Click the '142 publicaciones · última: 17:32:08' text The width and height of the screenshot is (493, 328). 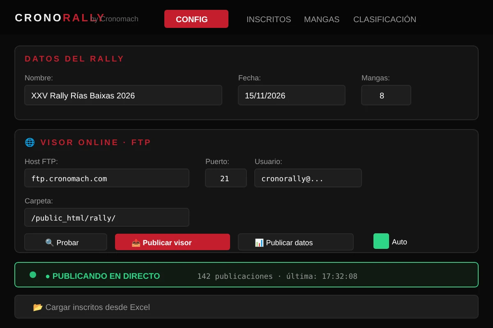point(277,276)
